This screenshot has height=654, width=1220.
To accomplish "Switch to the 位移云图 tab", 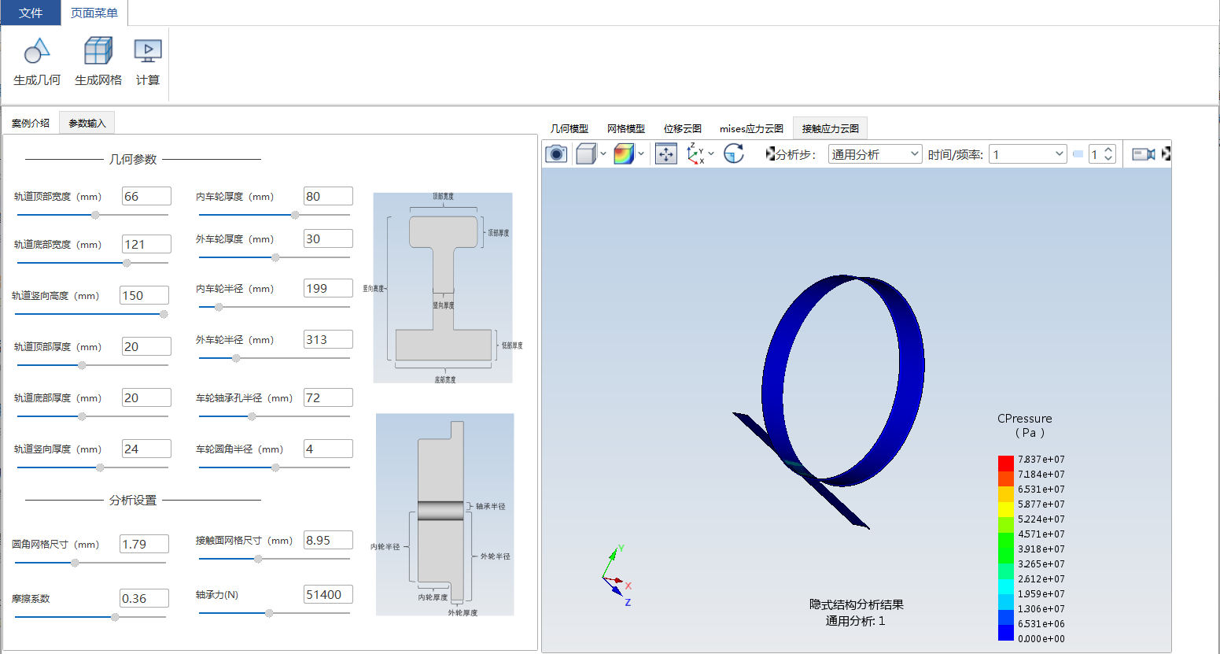I will click(x=683, y=128).
